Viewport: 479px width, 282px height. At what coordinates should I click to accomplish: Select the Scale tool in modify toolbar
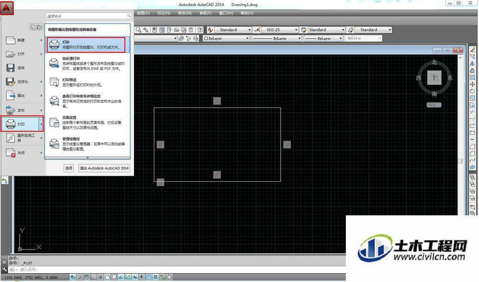[x=472, y=98]
